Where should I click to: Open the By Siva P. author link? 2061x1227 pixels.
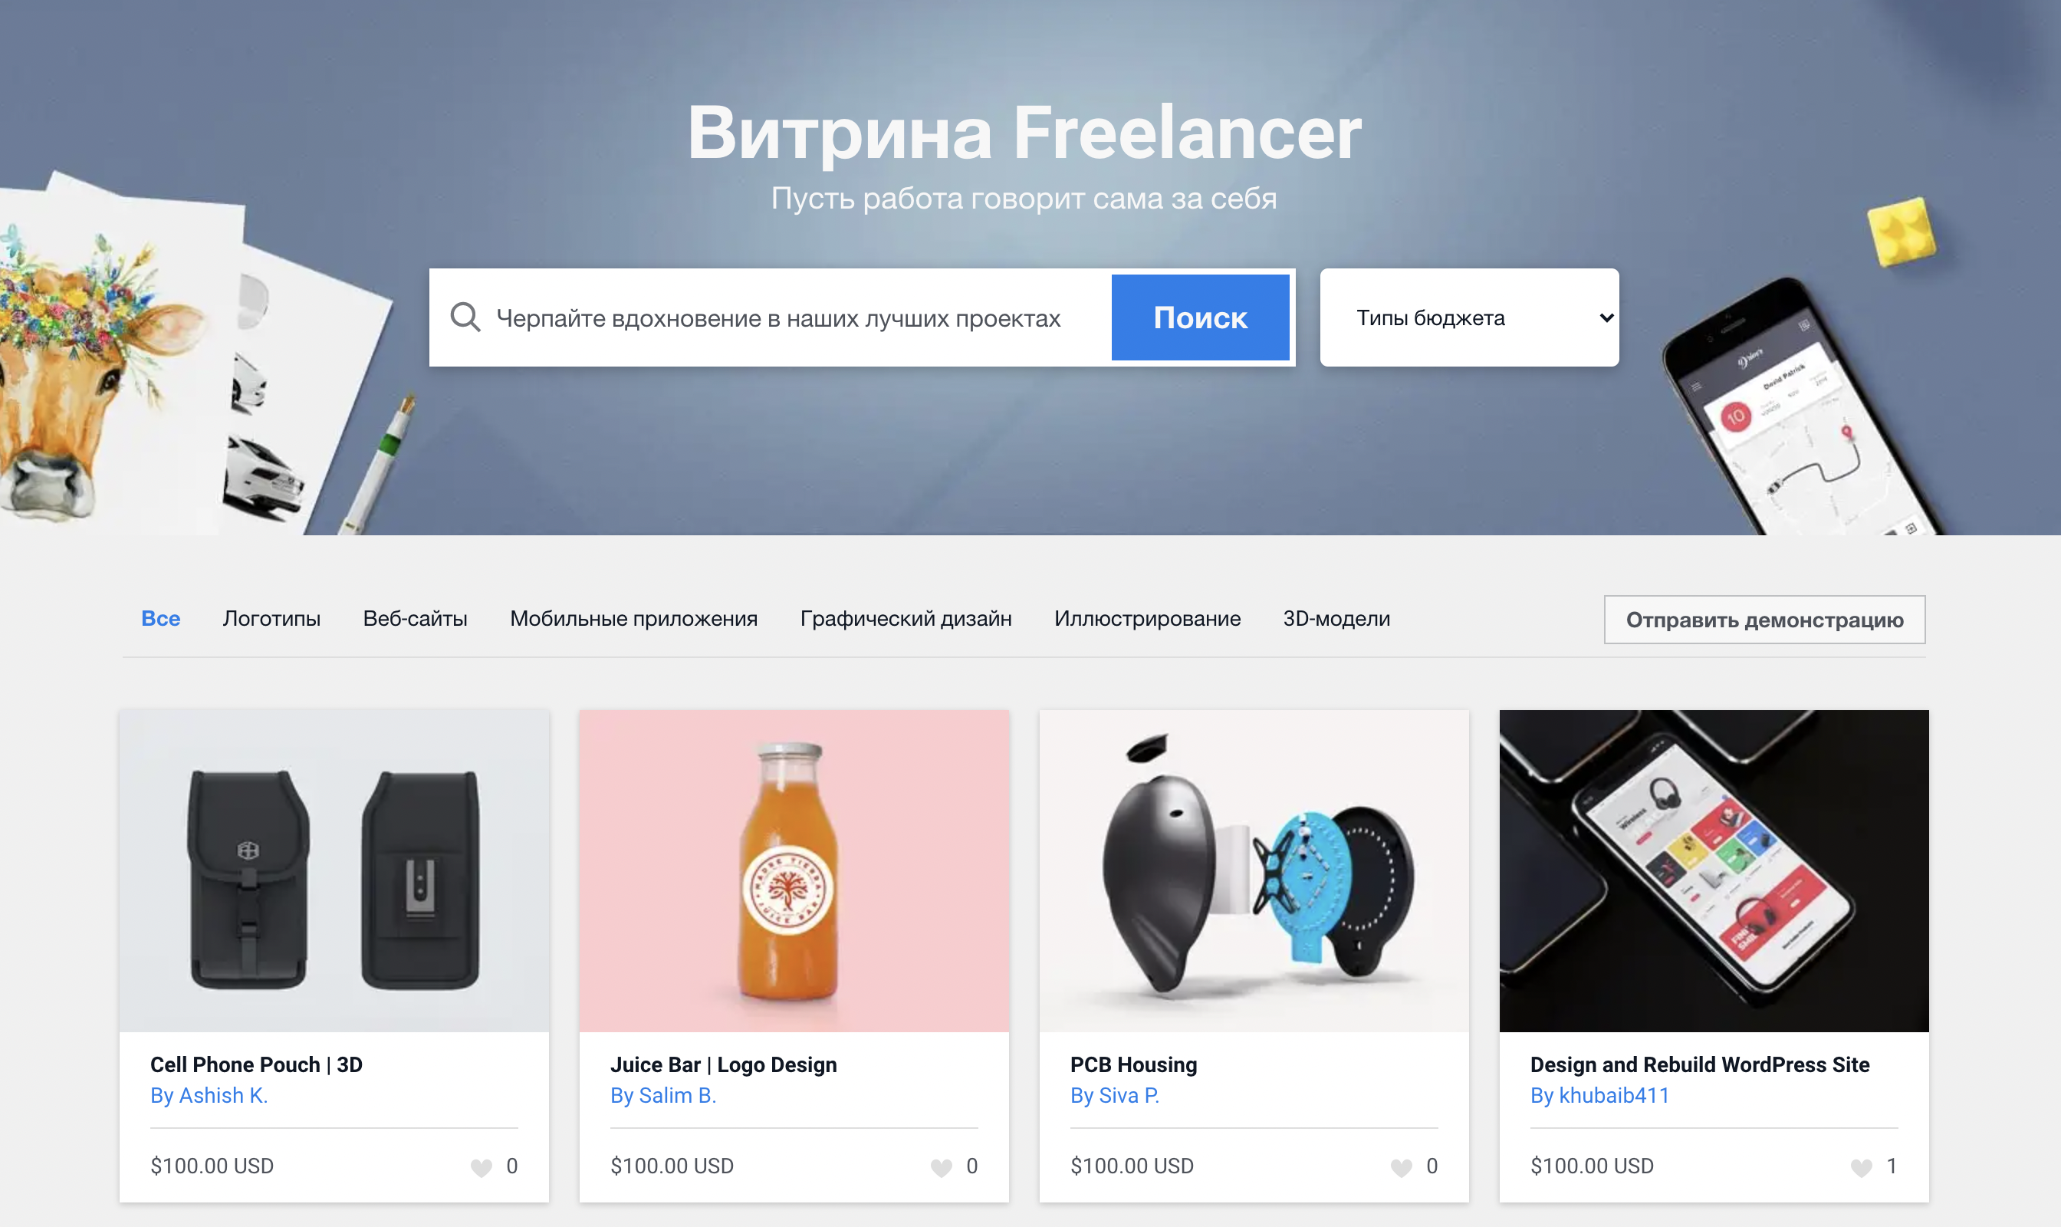tap(1114, 1096)
